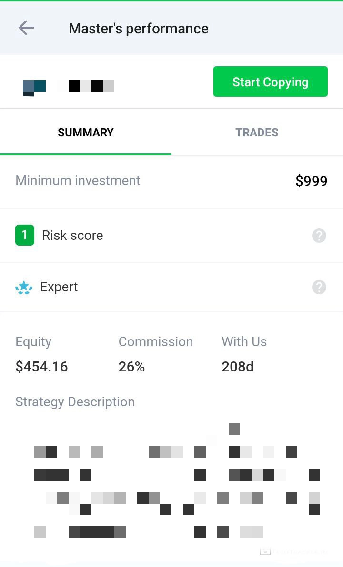Click the Risk score label text
Viewport: 343px width, 567px height.
point(72,236)
